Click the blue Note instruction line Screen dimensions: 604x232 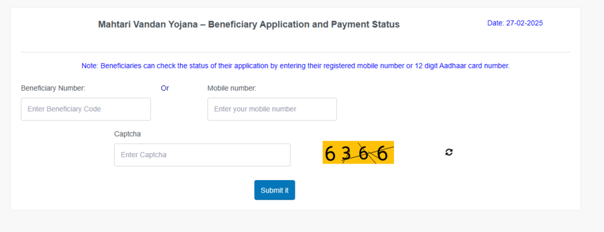tap(296, 66)
